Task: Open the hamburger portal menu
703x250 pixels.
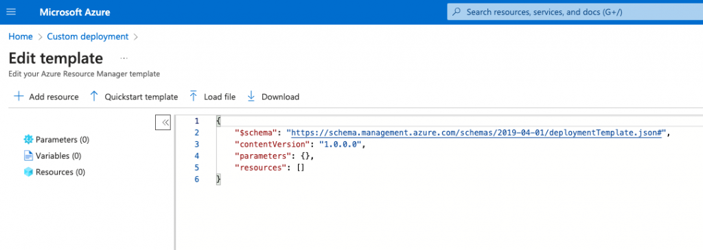Action: 11,12
